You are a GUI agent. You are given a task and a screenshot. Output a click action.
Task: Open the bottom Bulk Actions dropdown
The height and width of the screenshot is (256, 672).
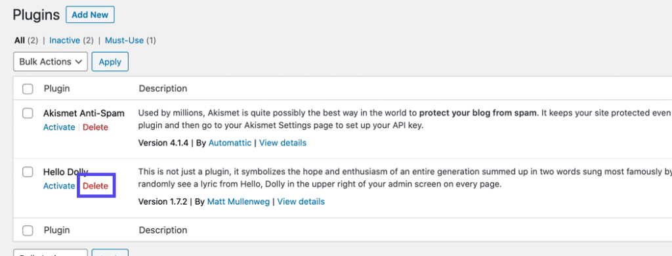(51, 253)
